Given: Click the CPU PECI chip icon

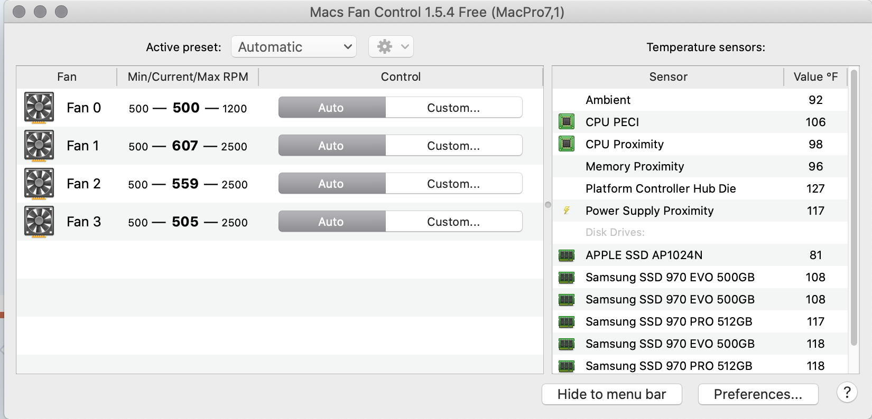Looking at the screenshot, I should click(x=567, y=122).
